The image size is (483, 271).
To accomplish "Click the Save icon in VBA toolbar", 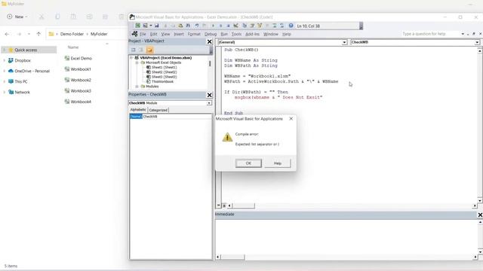I will coord(156,26).
